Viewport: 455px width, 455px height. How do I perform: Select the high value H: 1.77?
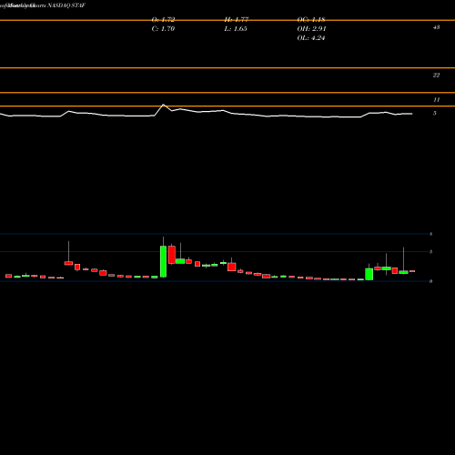click(x=237, y=20)
